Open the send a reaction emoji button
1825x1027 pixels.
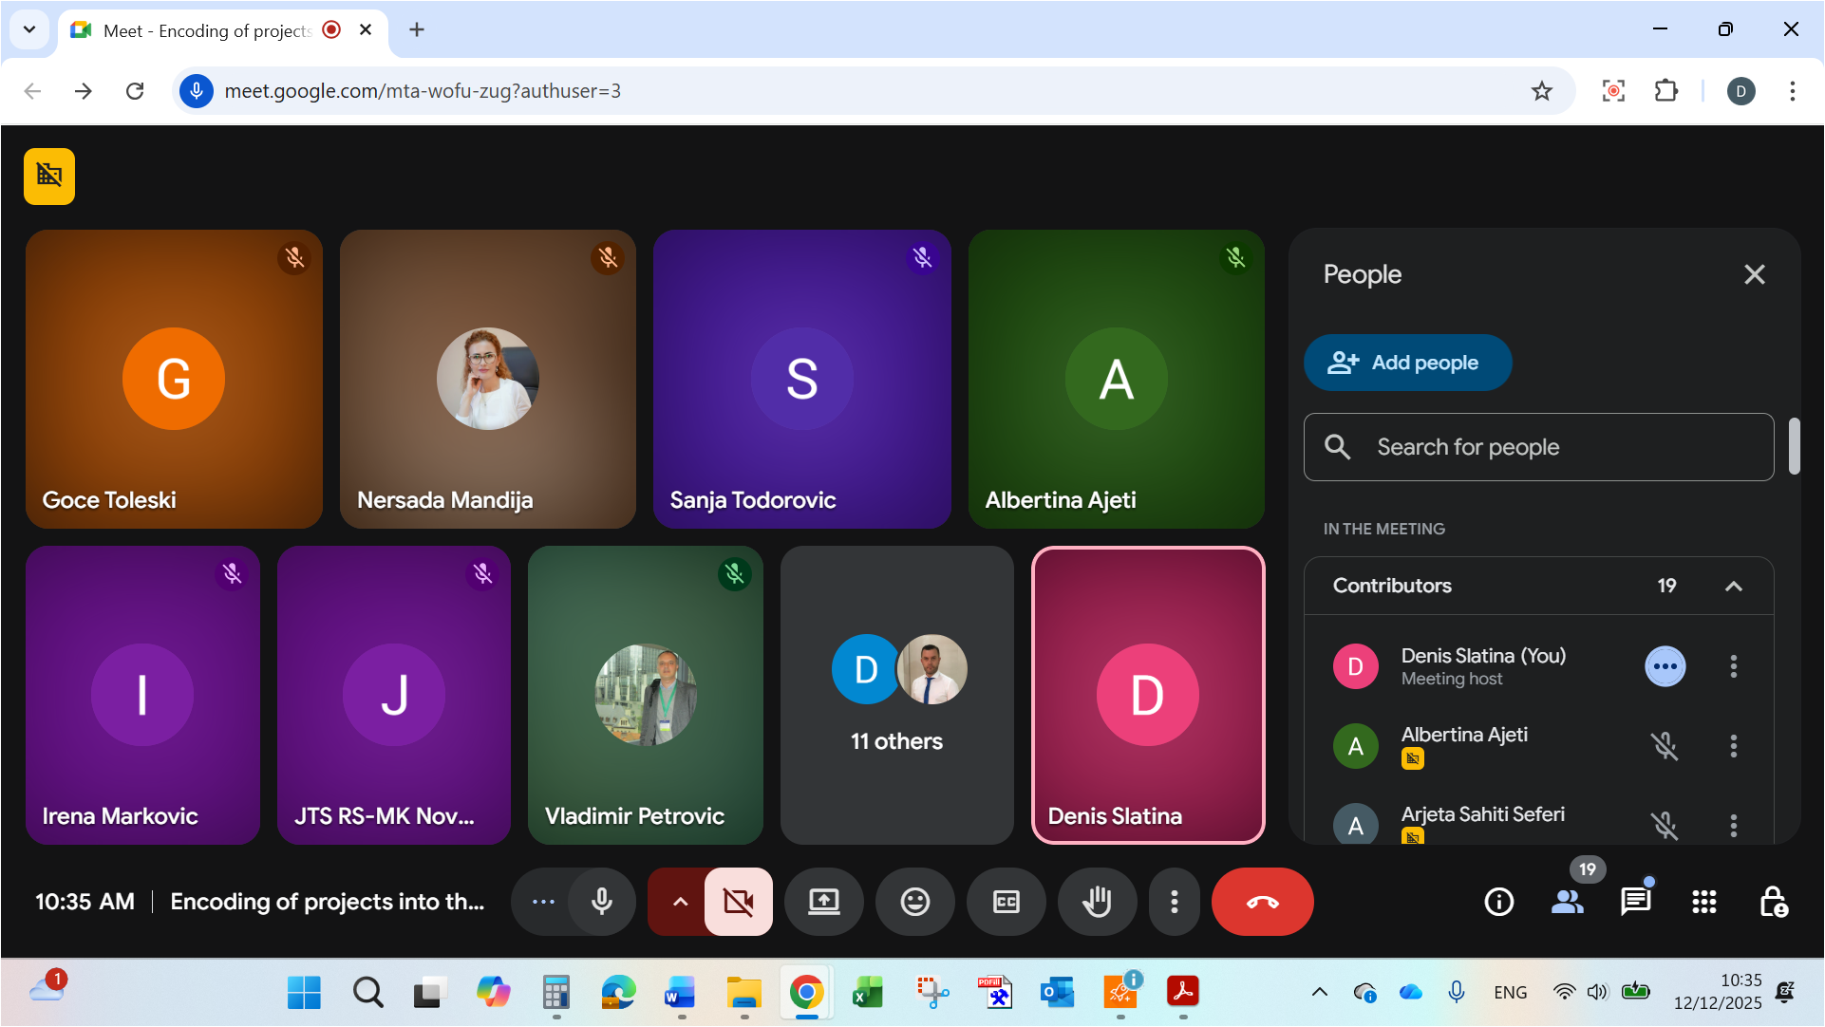click(914, 902)
